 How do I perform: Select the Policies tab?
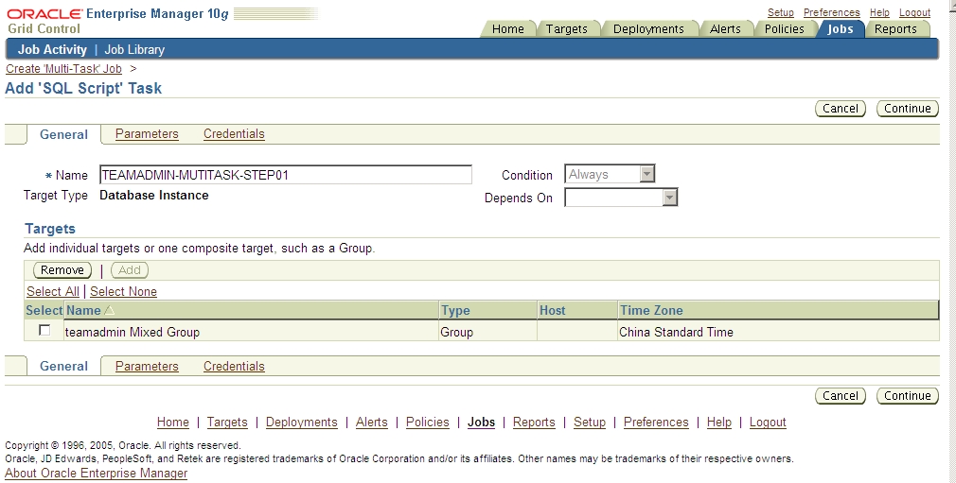(x=784, y=28)
